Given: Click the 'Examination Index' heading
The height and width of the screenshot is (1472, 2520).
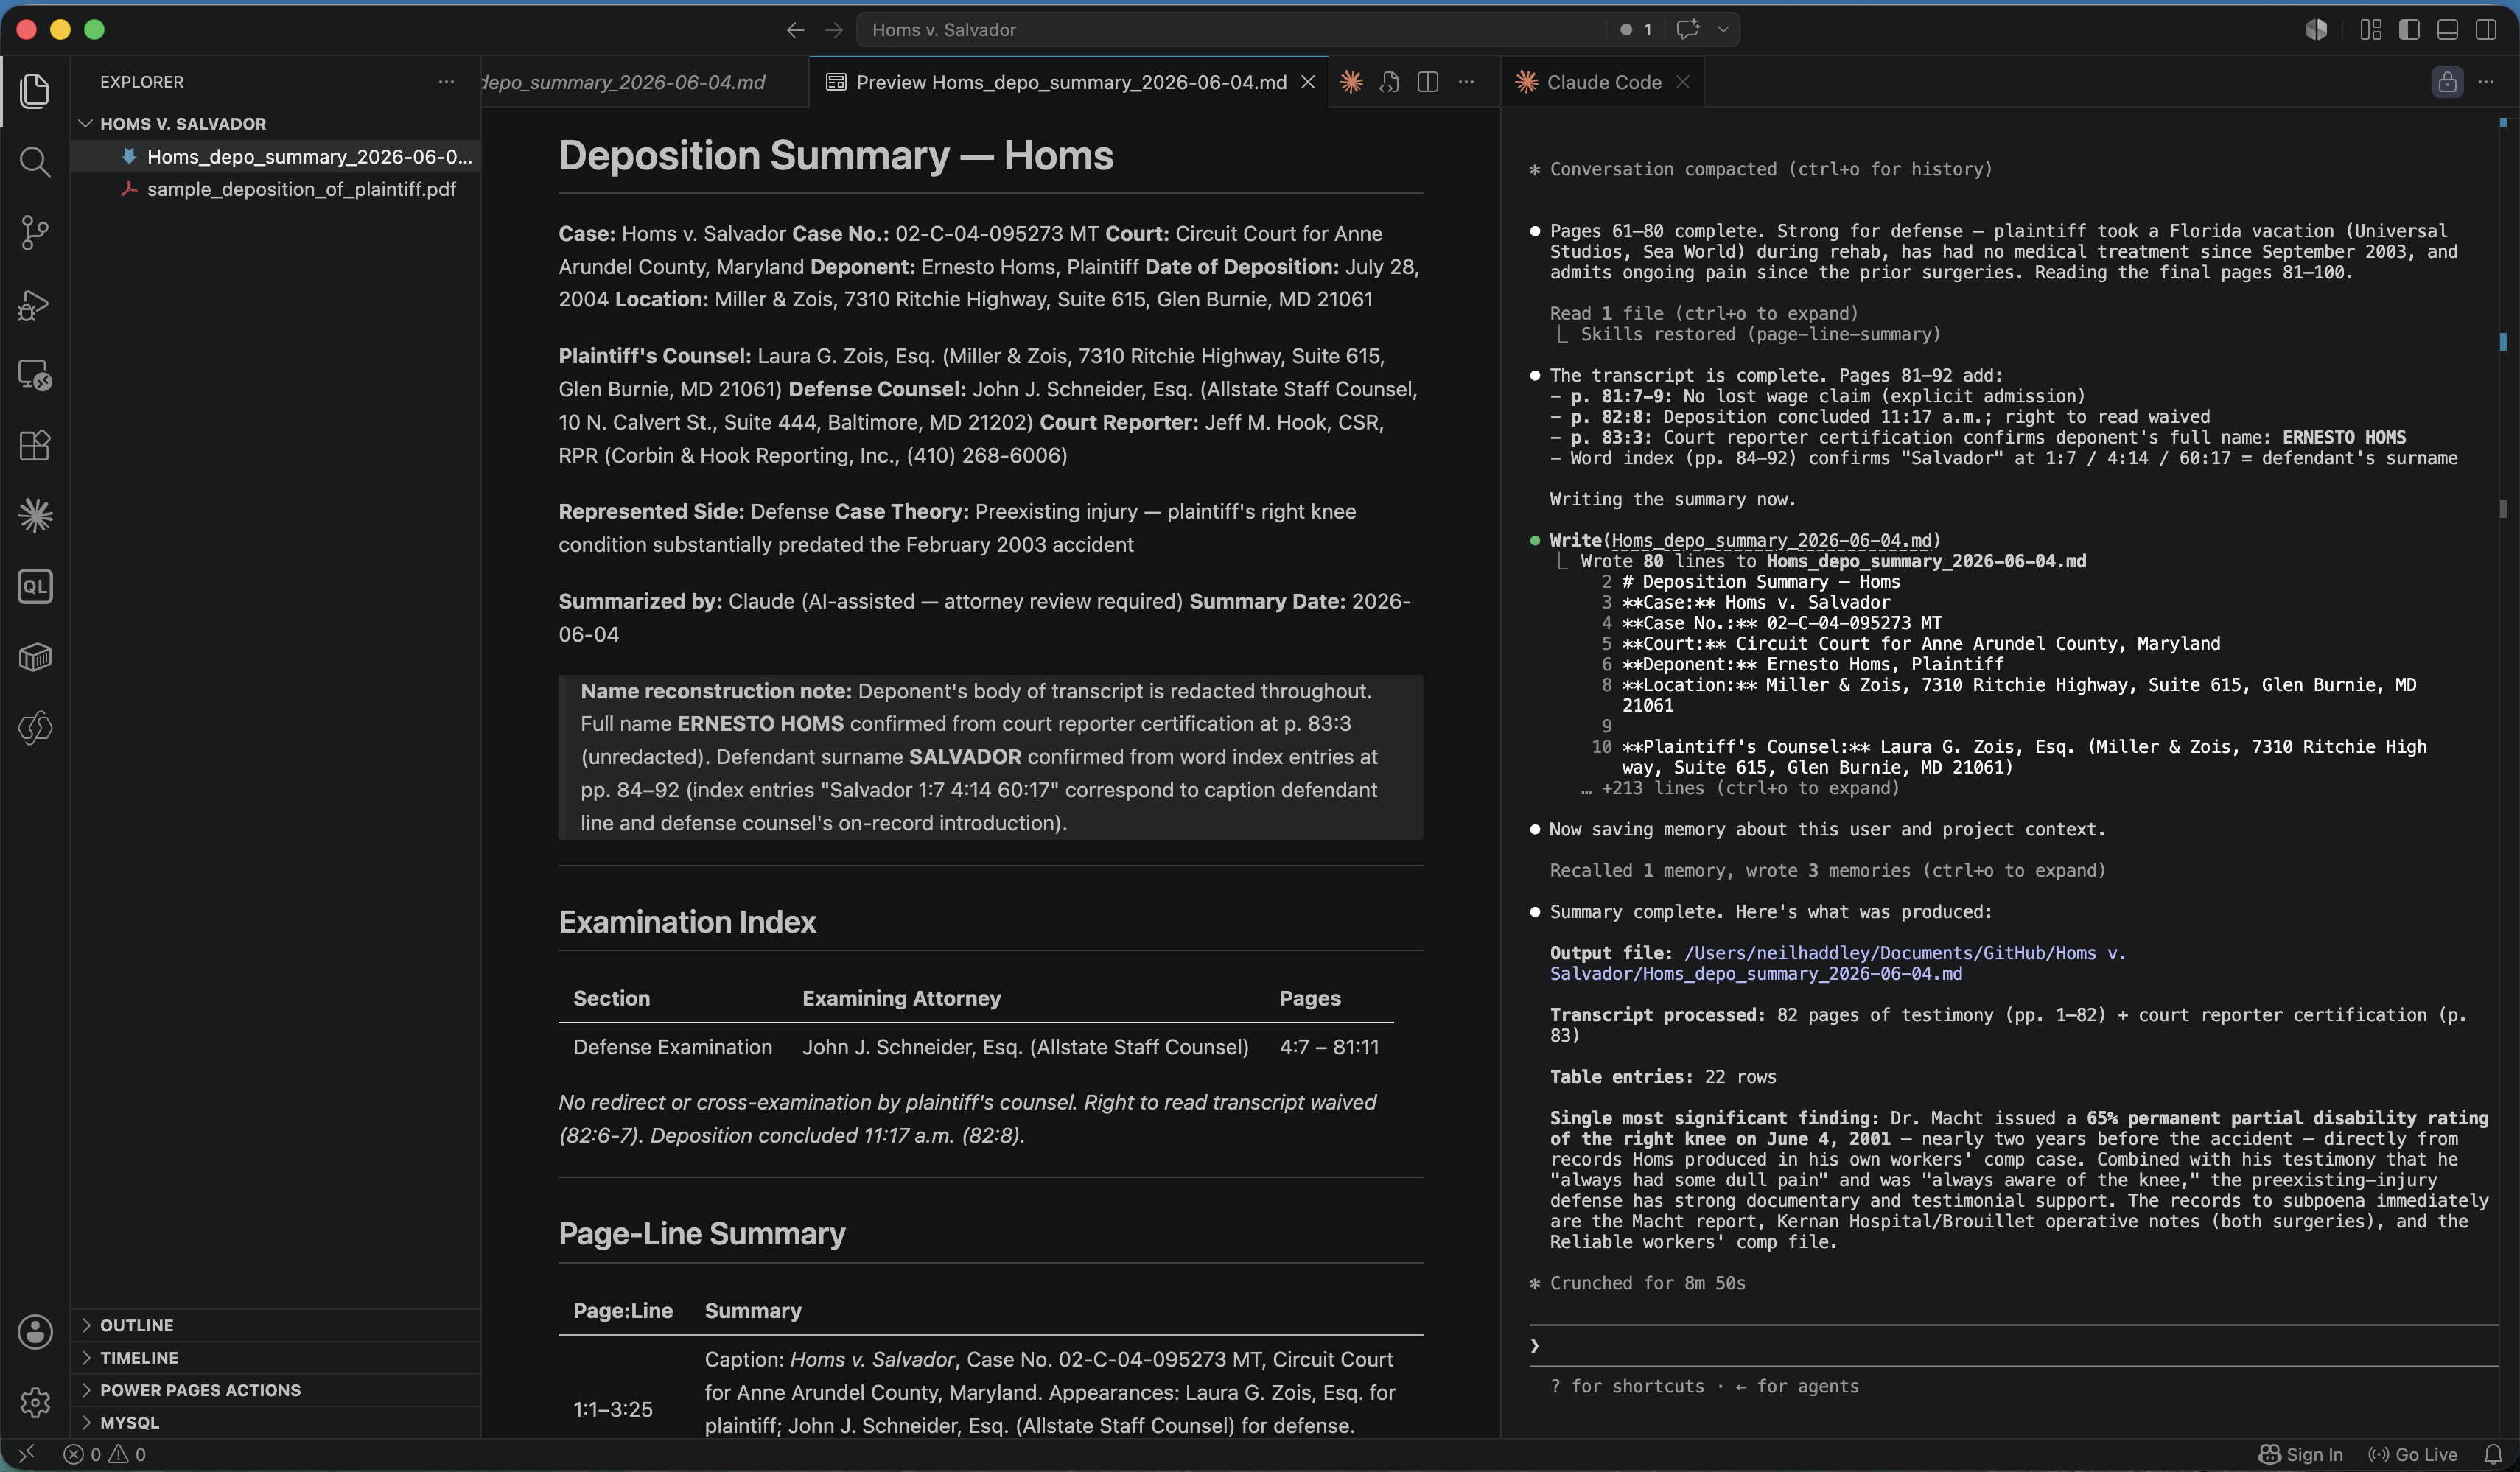Looking at the screenshot, I should point(687,922).
